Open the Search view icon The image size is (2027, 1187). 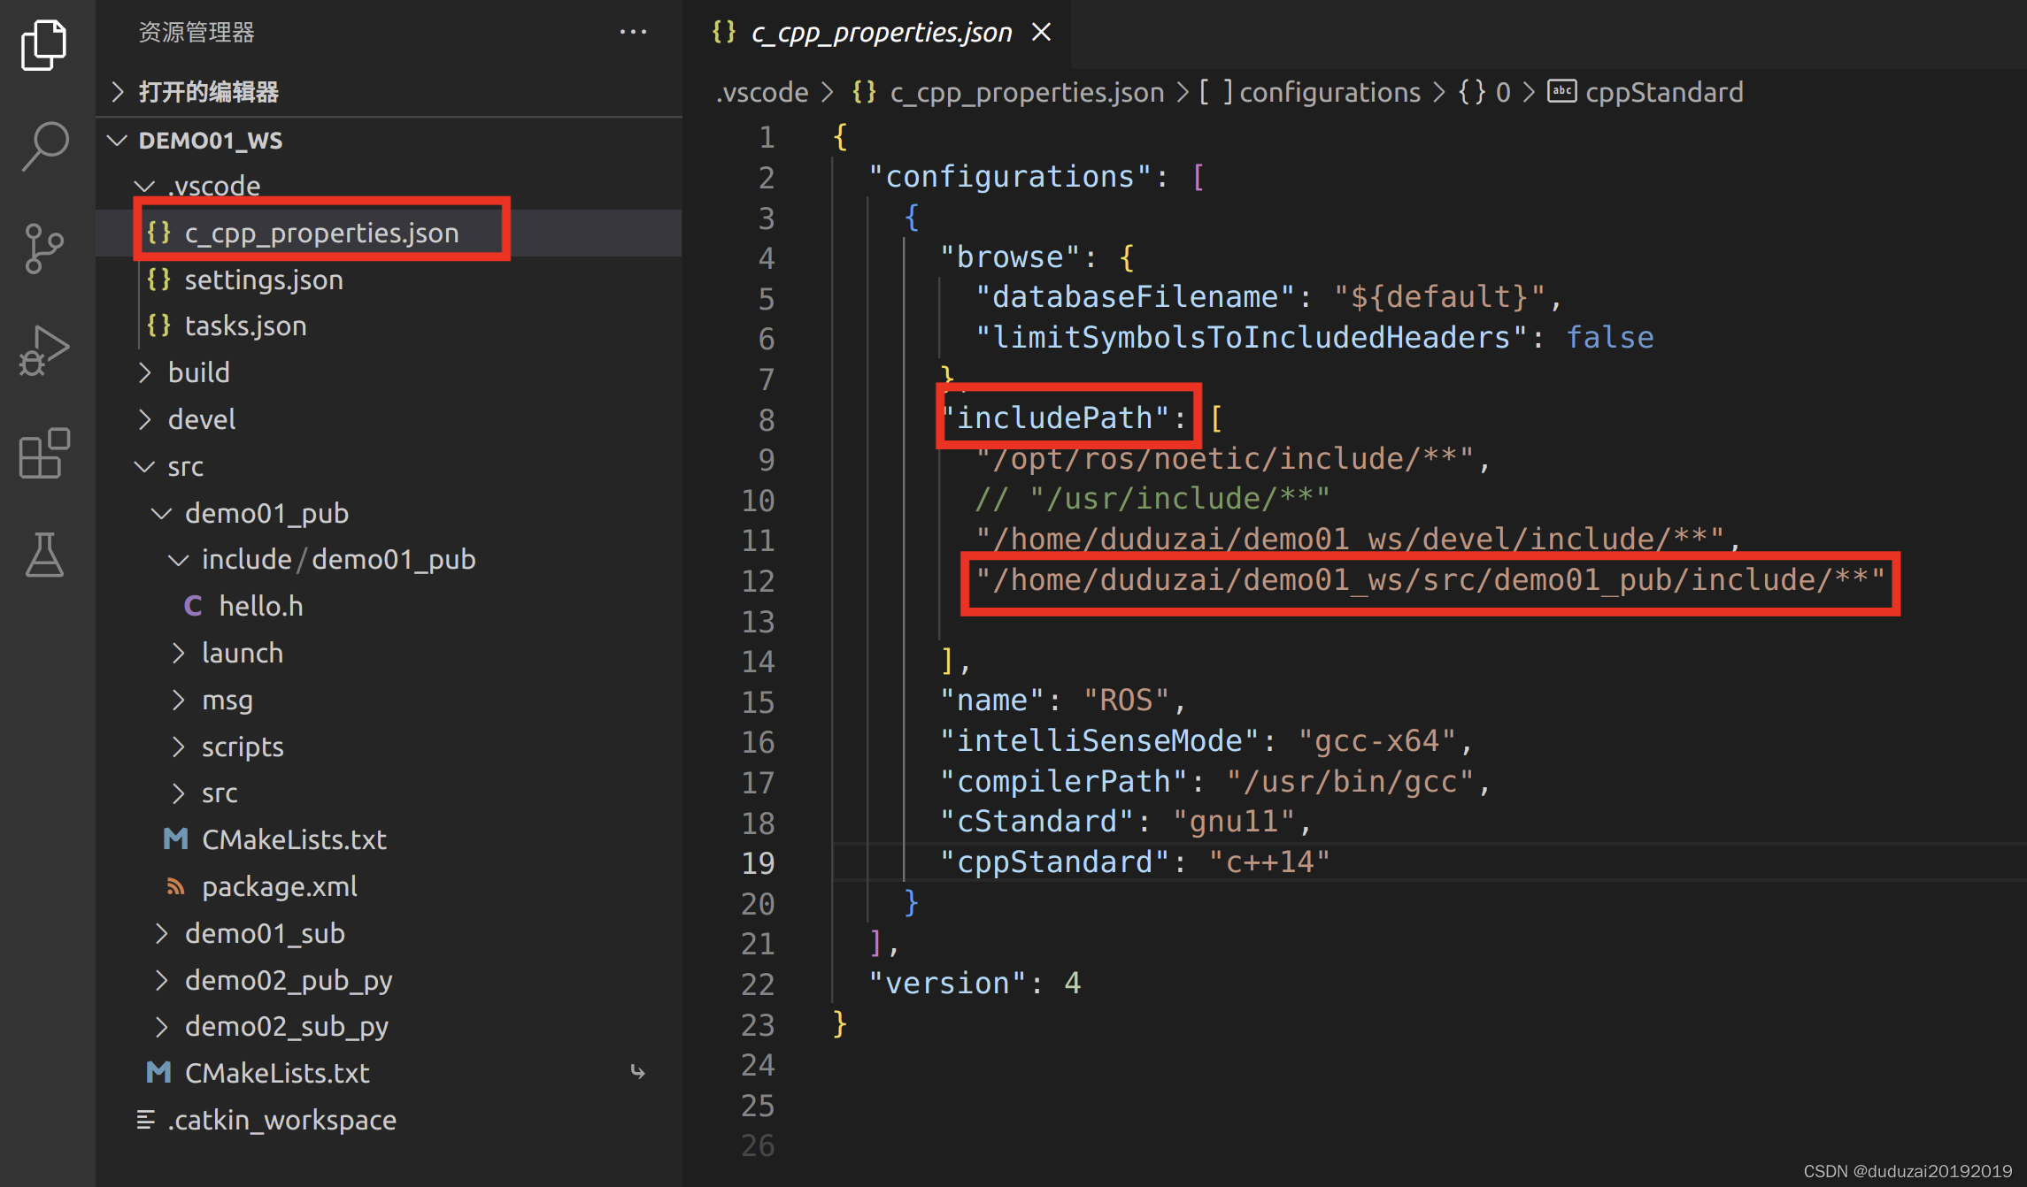coord(43,146)
